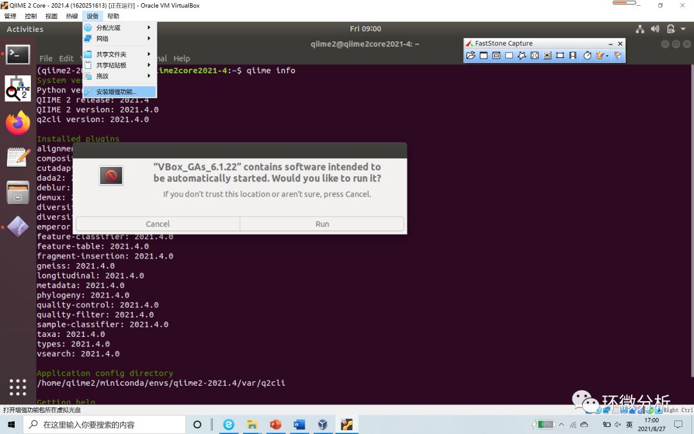The image size is (694, 434).
Task: Click the purple diamond dock icon
Action: (x=18, y=227)
